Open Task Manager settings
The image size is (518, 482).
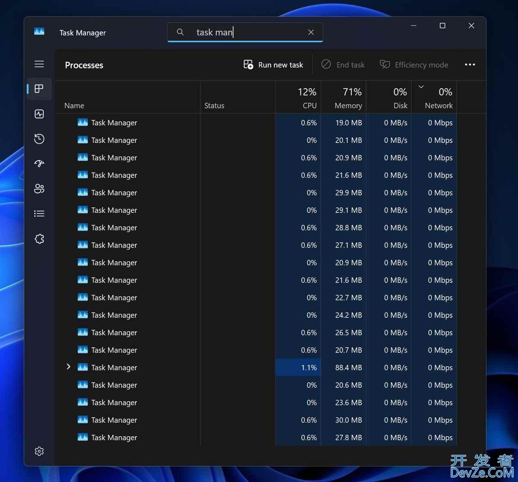[39, 451]
